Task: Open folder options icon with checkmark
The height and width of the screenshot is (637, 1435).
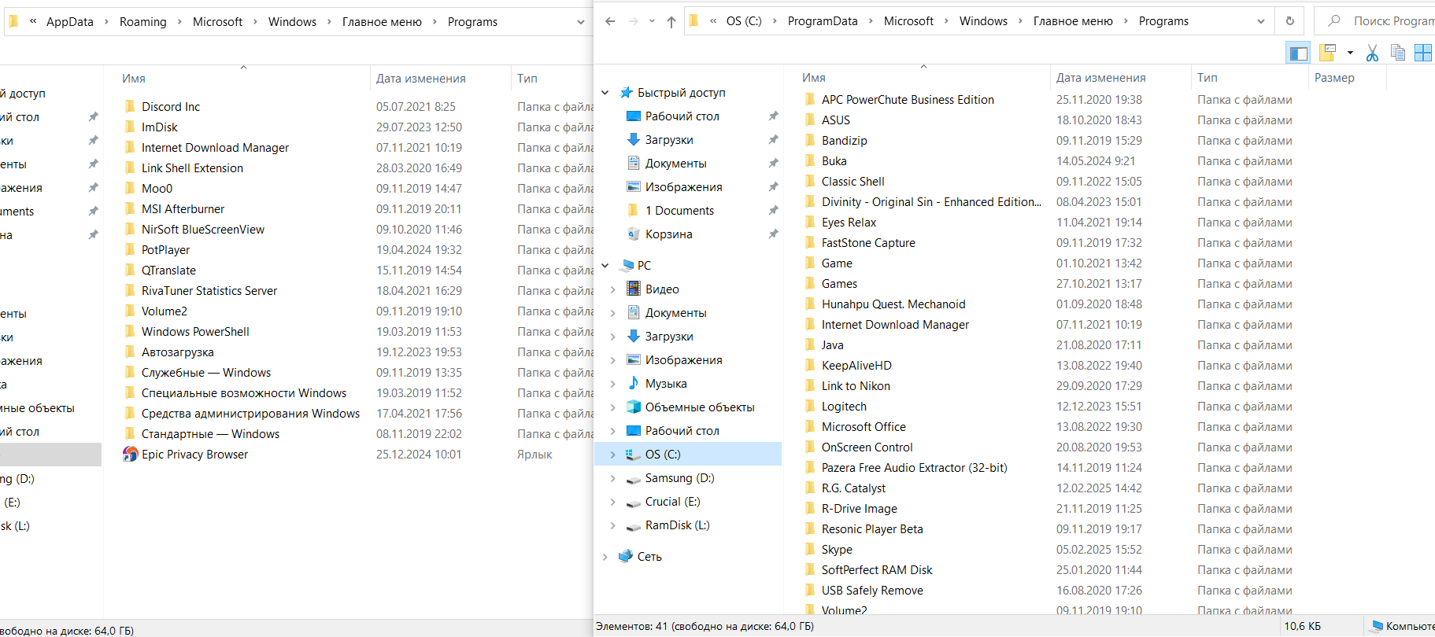Action: point(1328,53)
